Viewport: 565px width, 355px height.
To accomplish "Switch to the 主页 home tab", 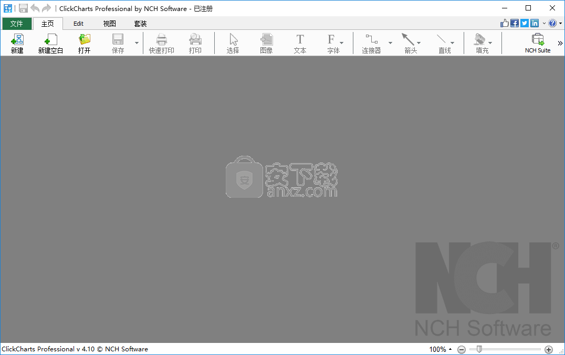I will 48,24.
